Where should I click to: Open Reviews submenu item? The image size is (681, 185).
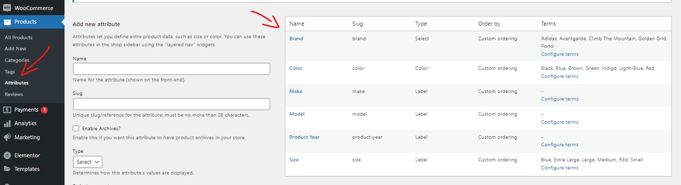[x=14, y=95]
